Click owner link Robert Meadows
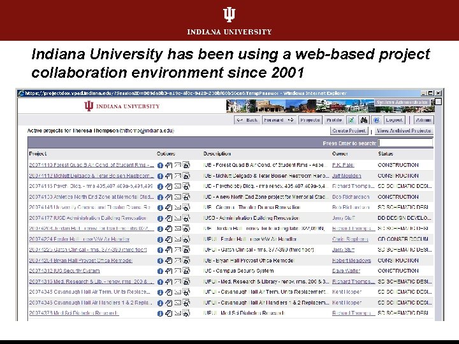The width and height of the screenshot is (459, 344). pyautogui.click(x=351, y=261)
